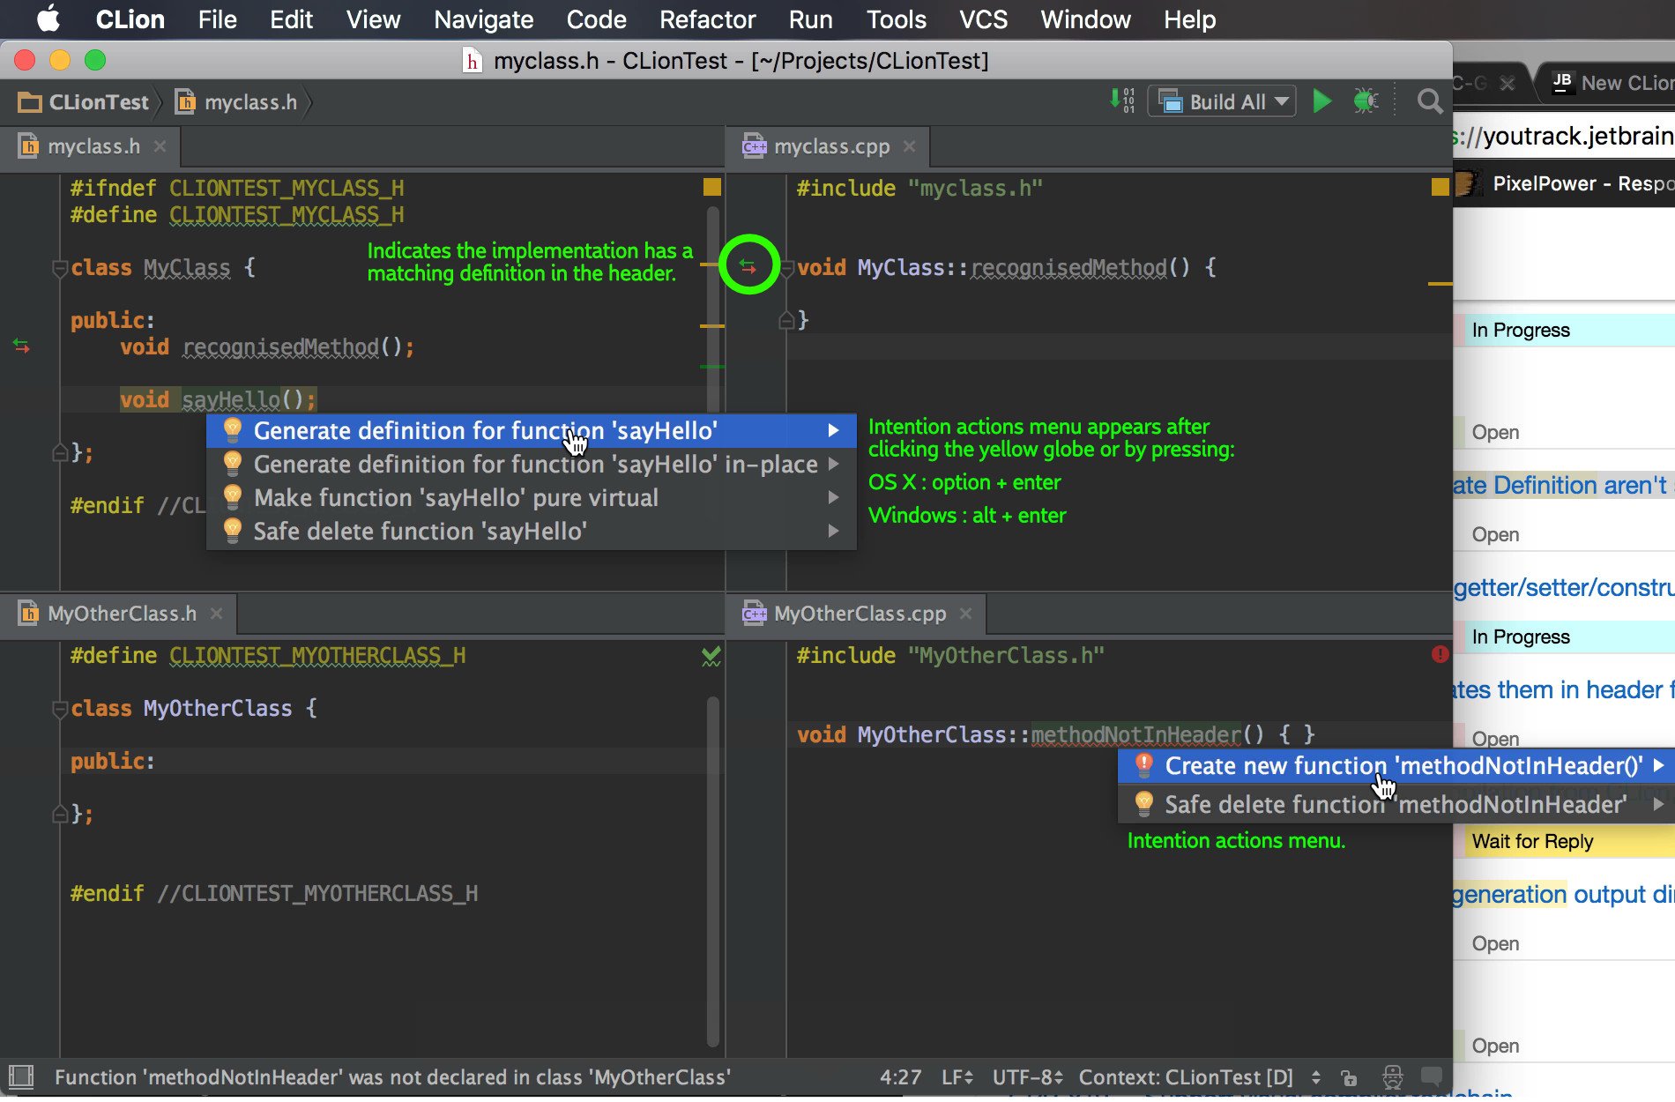Image resolution: width=1675 pixels, height=1102 pixels.
Task: Click the red error indicator in MyOtherClass.cpp
Action: [1440, 654]
